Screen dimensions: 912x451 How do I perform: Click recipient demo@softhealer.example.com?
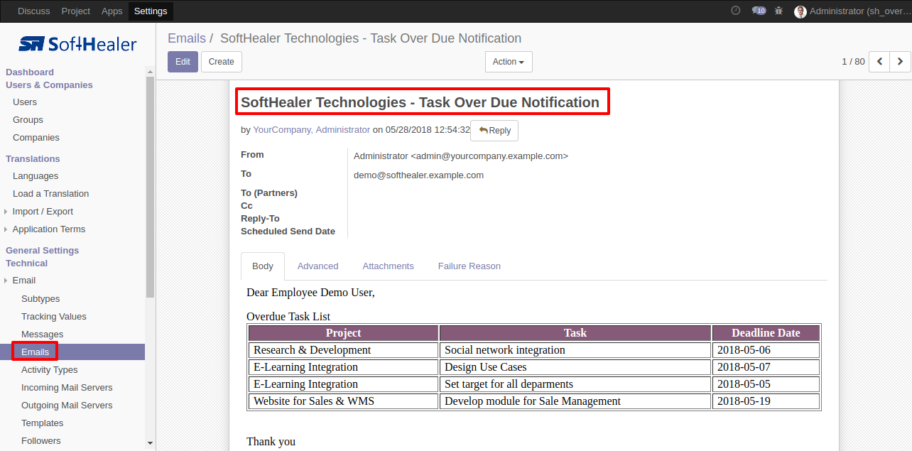(418, 175)
